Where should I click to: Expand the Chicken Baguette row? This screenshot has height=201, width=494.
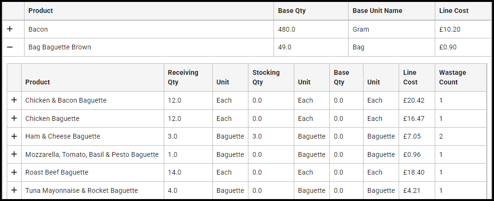(x=14, y=118)
